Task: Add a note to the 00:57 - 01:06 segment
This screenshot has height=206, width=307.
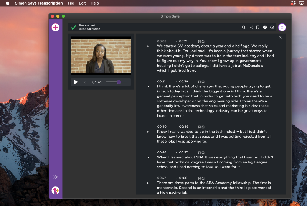Action: (x=203, y=178)
